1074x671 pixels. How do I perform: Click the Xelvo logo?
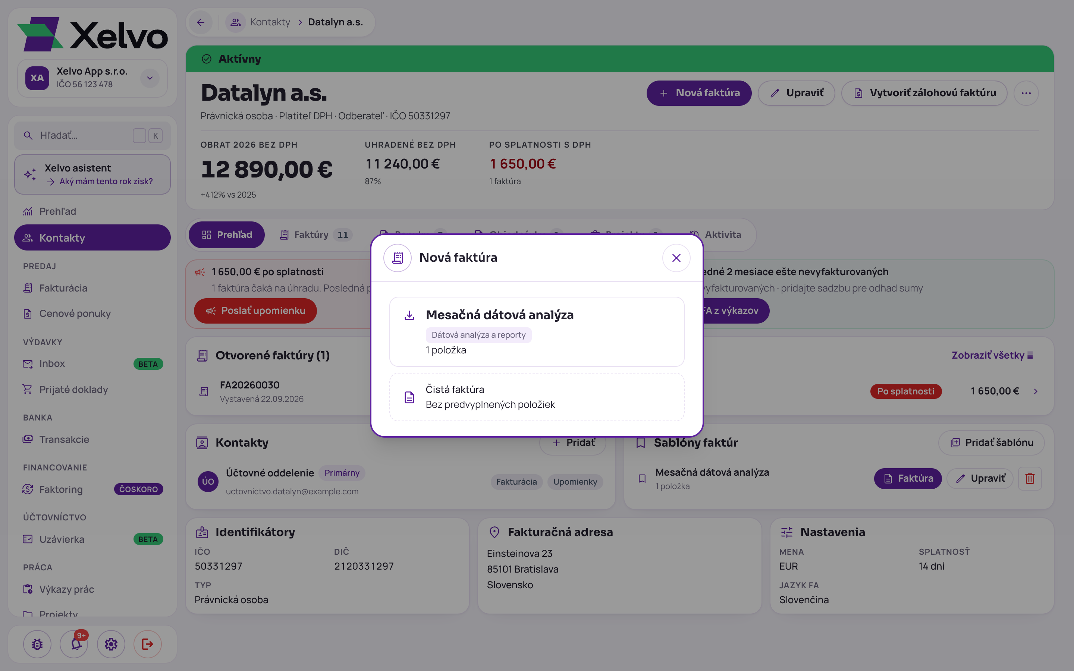92,35
